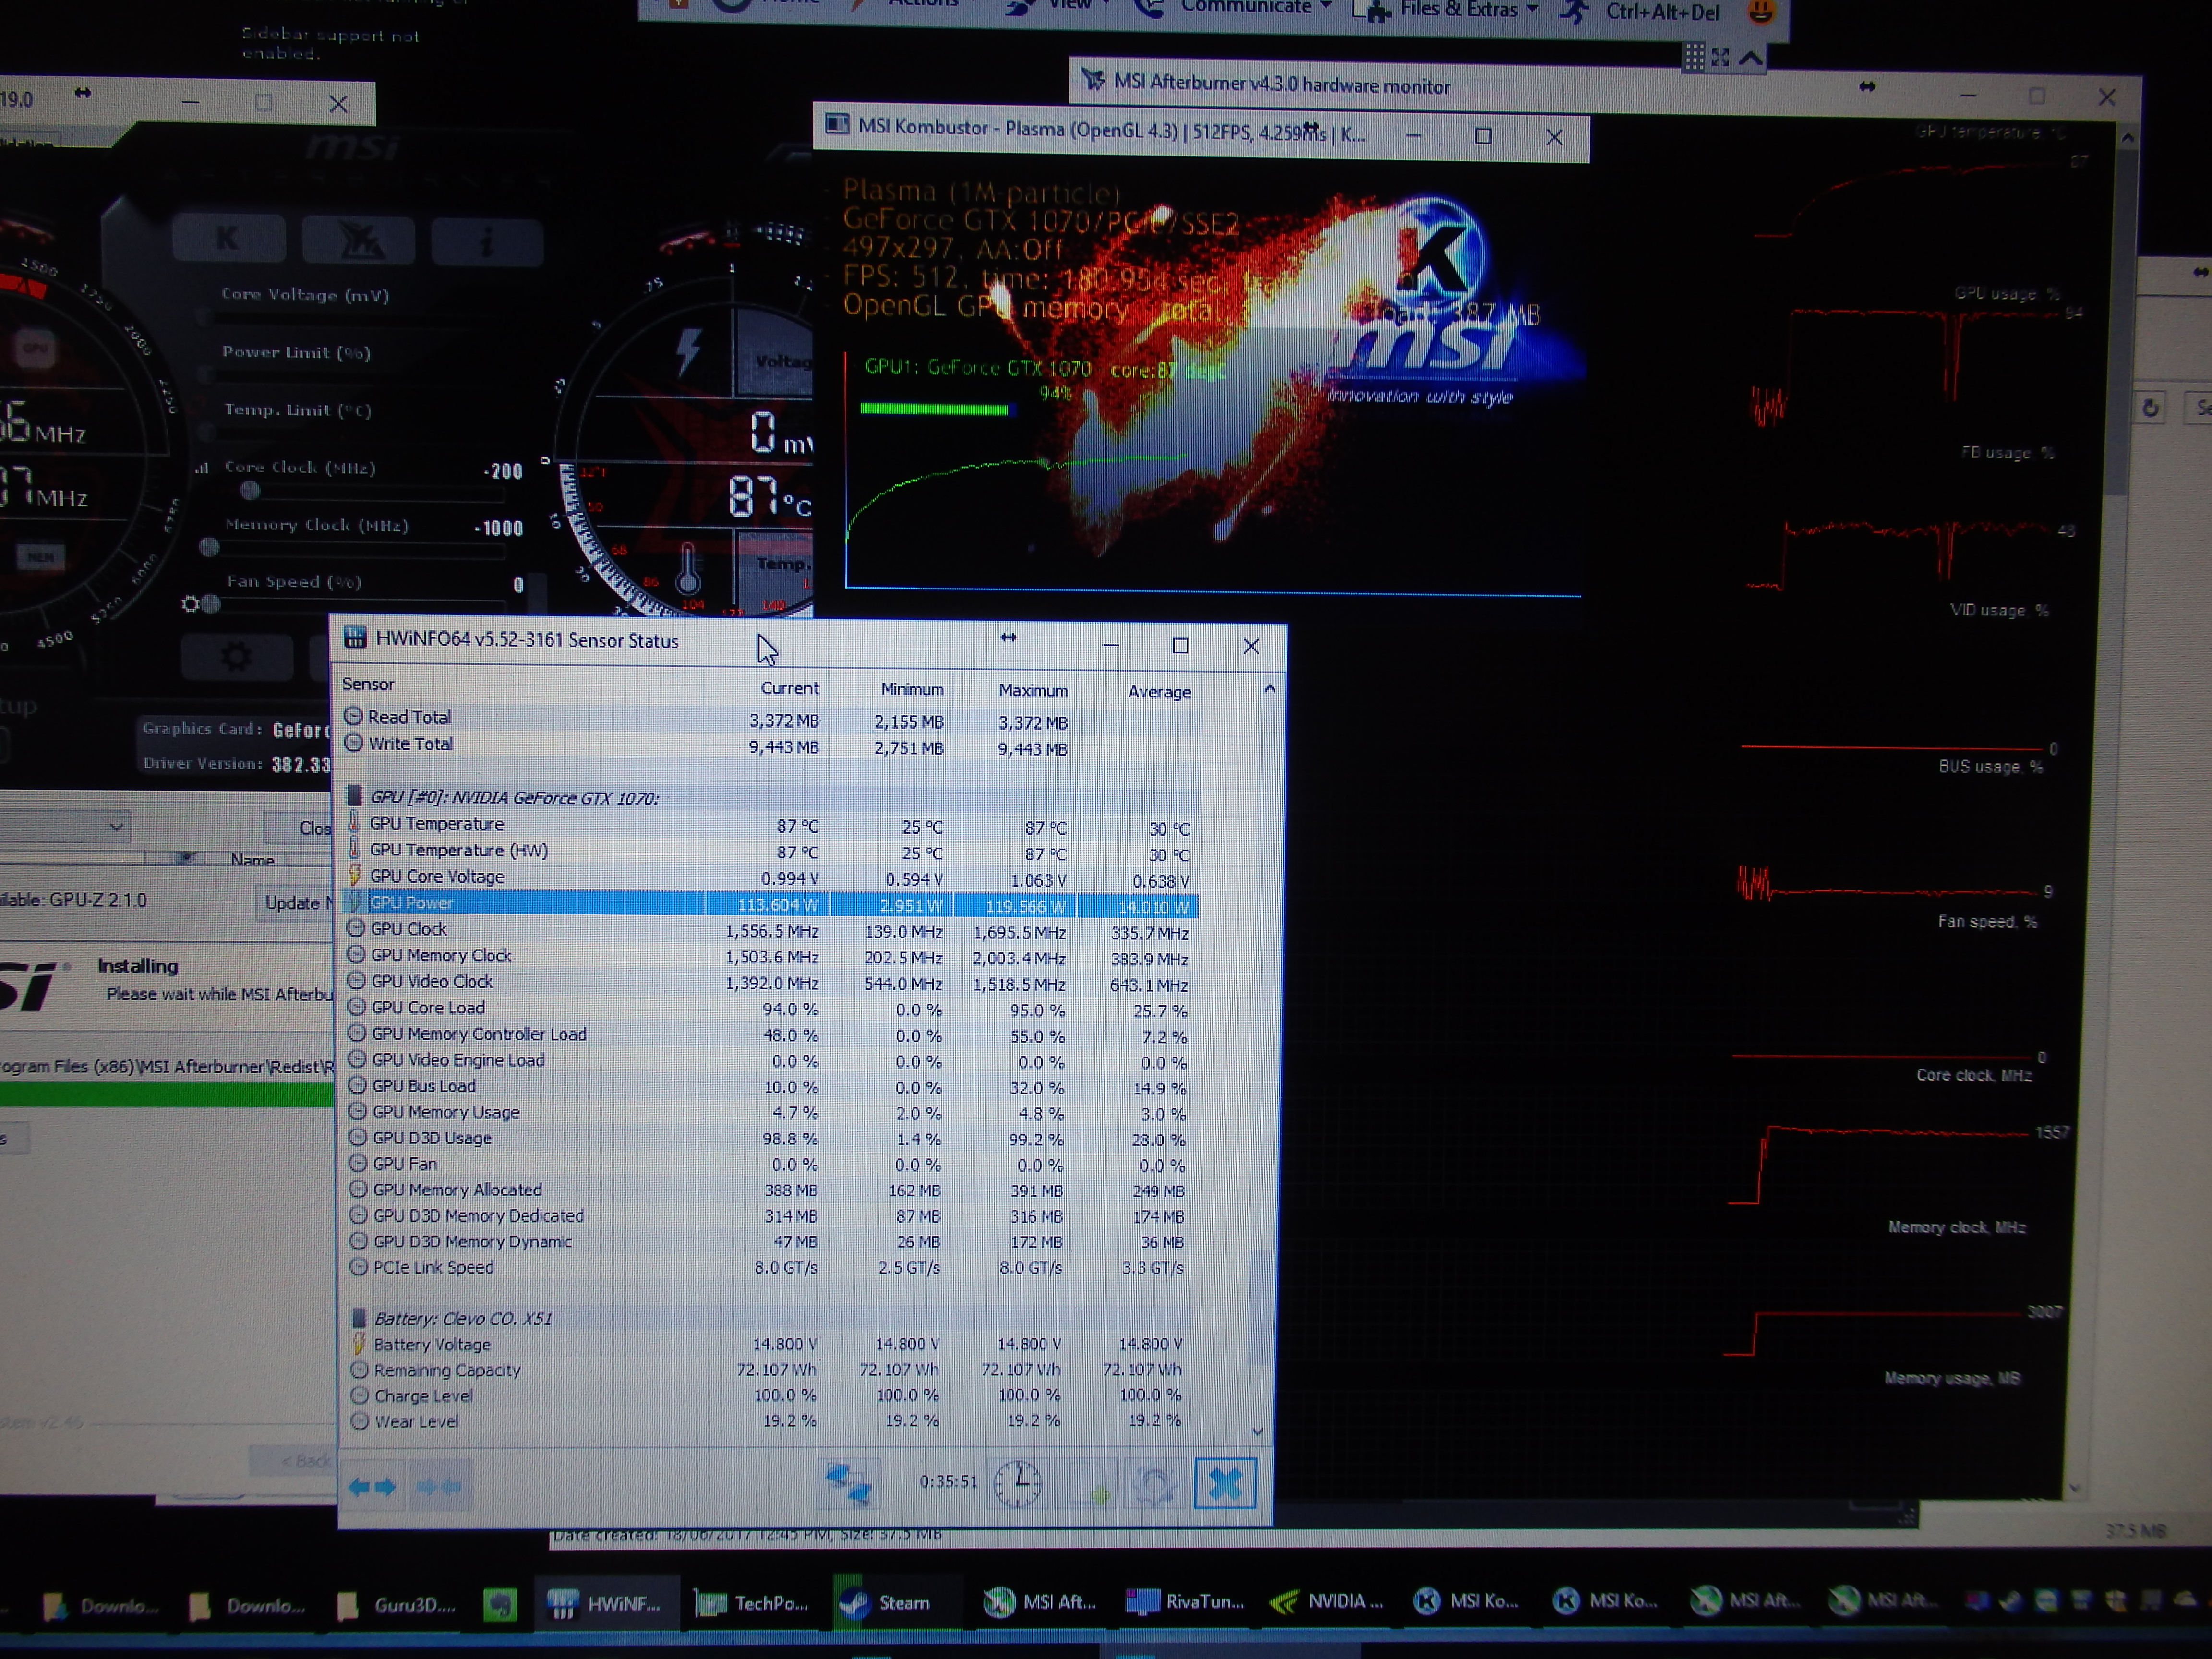Click the refresh icon in right-edge window
Screen dimensions: 2212x1659
(2150, 407)
